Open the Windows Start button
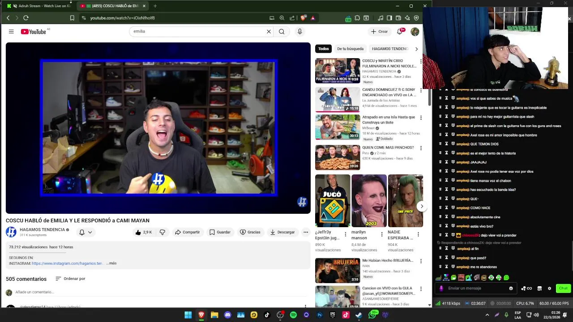Image resolution: width=573 pixels, height=322 pixels. tap(188, 315)
